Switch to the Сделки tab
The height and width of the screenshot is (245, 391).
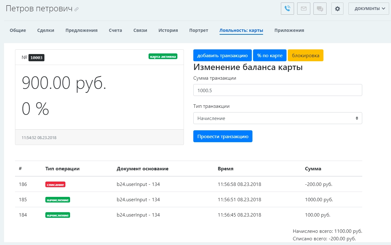pos(46,30)
